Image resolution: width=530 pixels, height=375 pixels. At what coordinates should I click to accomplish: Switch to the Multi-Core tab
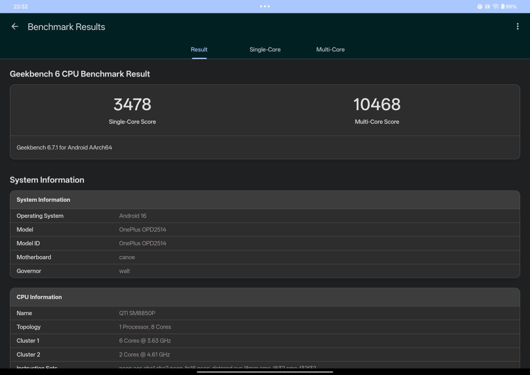click(330, 49)
